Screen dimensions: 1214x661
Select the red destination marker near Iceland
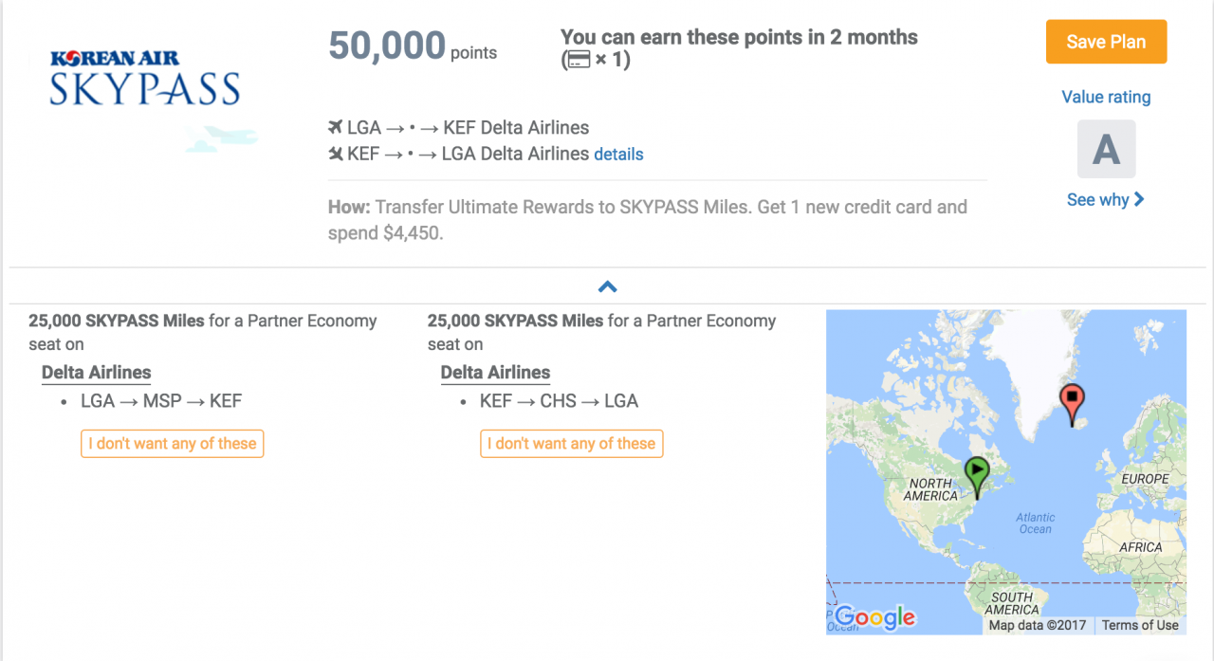1072,405
